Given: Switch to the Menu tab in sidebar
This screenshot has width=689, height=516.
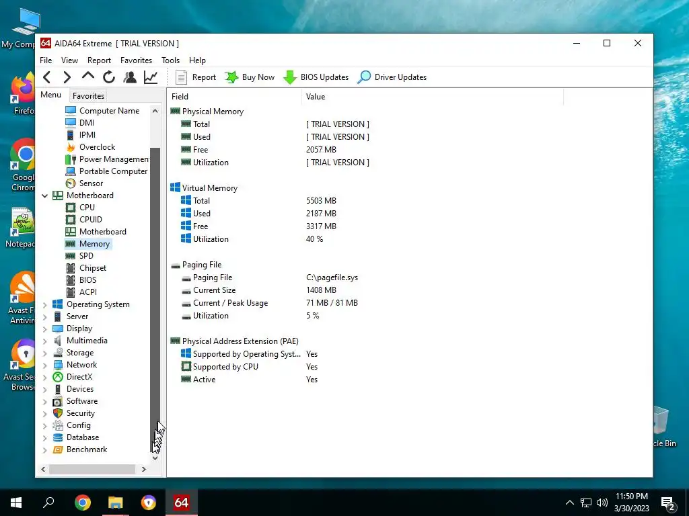Looking at the screenshot, I should (x=51, y=95).
